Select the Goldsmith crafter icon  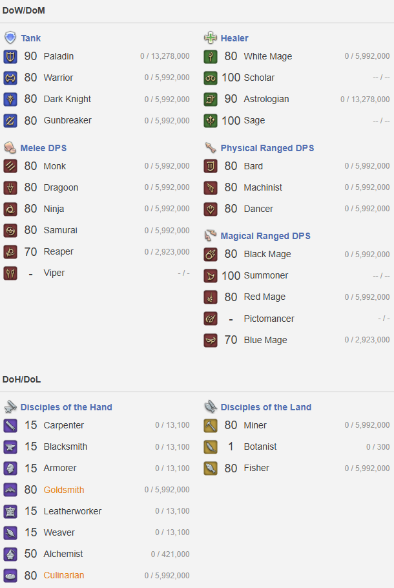(x=10, y=490)
